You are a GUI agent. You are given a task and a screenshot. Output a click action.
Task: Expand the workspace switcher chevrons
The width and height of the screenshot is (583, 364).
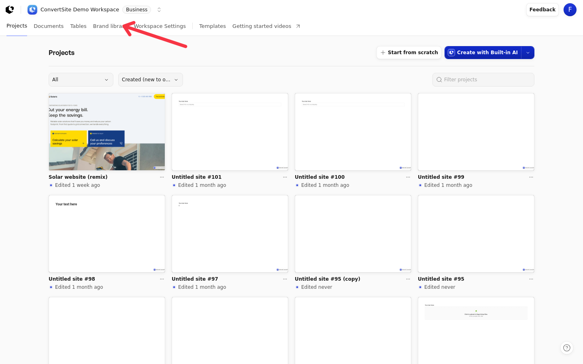(159, 10)
